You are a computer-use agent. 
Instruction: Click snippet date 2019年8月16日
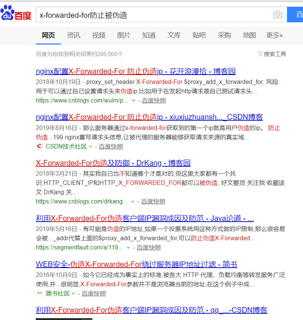[x=57, y=128]
